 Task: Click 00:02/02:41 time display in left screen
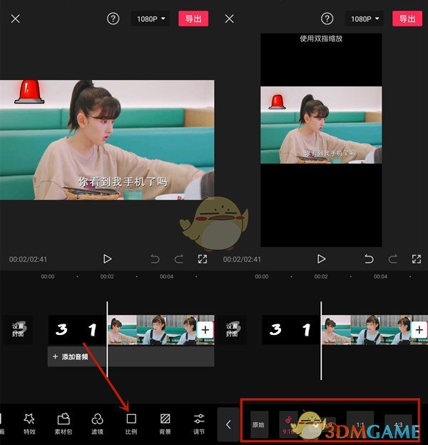(x=28, y=259)
